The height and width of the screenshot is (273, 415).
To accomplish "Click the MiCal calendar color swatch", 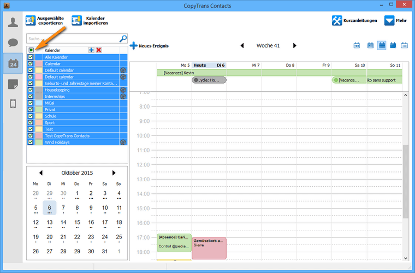I will (39, 103).
